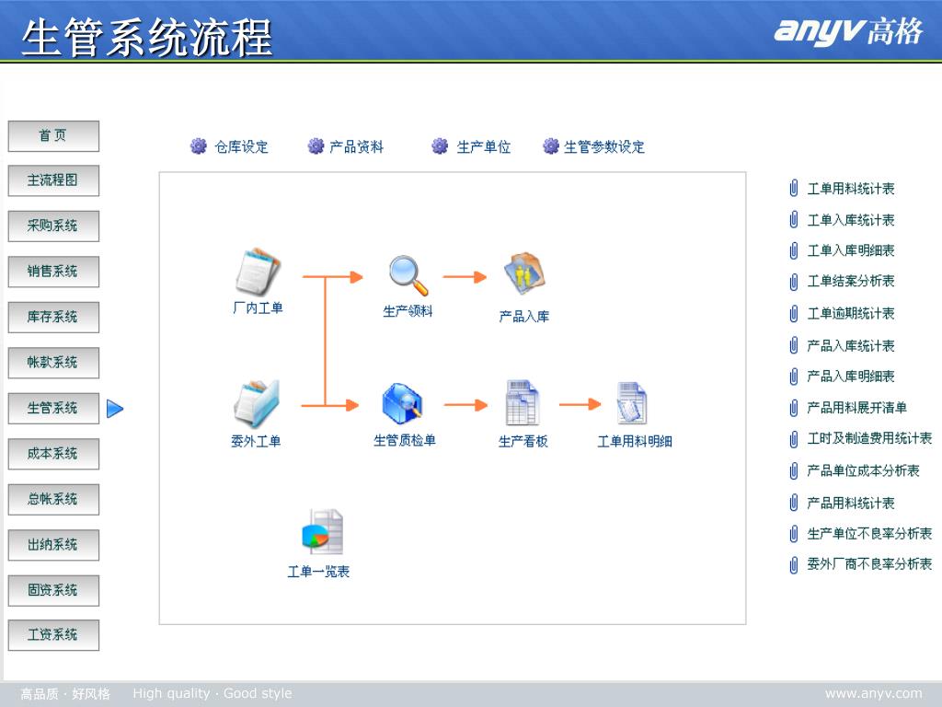The image size is (942, 707).
Task: Click the paperclip icon for 工单用料统计表
Action: point(794,189)
